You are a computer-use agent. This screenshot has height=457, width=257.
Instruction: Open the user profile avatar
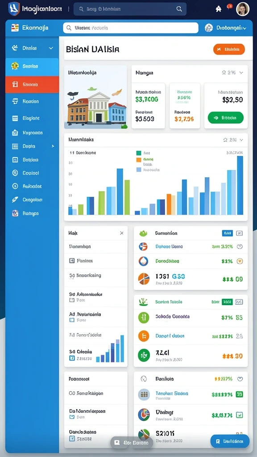tap(242, 9)
